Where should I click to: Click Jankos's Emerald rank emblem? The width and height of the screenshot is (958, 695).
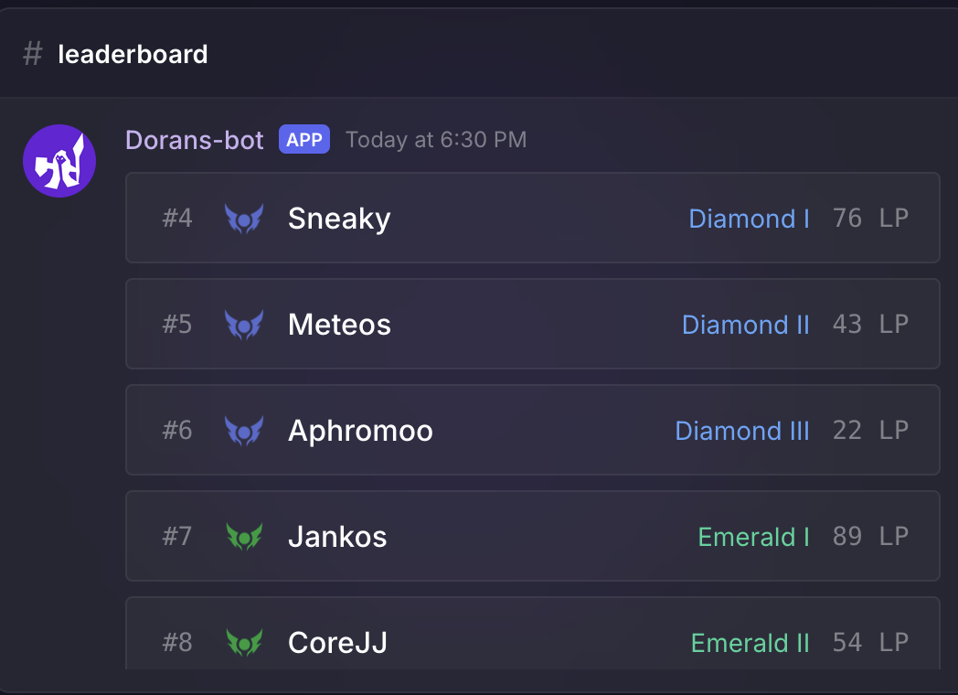[x=244, y=537]
